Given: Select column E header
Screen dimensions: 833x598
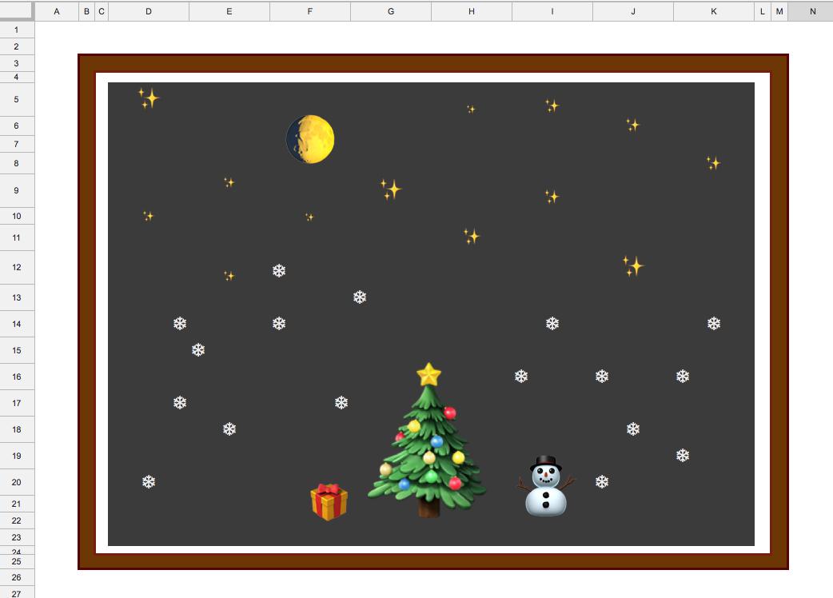Looking at the screenshot, I should 229,11.
